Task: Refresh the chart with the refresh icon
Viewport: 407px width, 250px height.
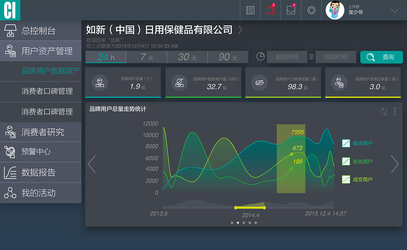Action: tap(384, 111)
